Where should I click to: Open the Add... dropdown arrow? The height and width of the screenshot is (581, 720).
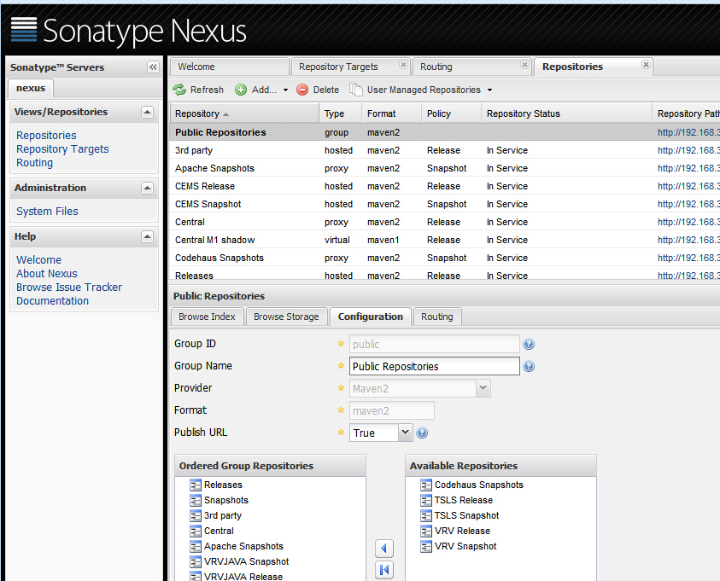285,90
